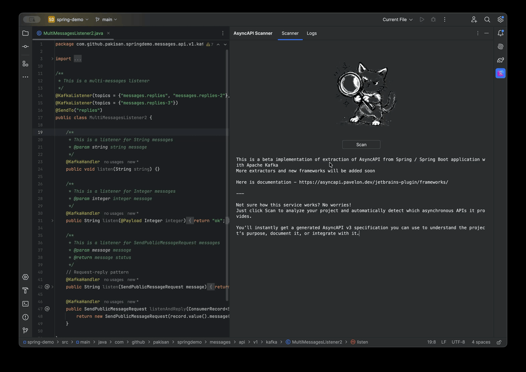Screen dimensions: 526x372
Task: Switch to the Logs tab
Action: pos(312,33)
